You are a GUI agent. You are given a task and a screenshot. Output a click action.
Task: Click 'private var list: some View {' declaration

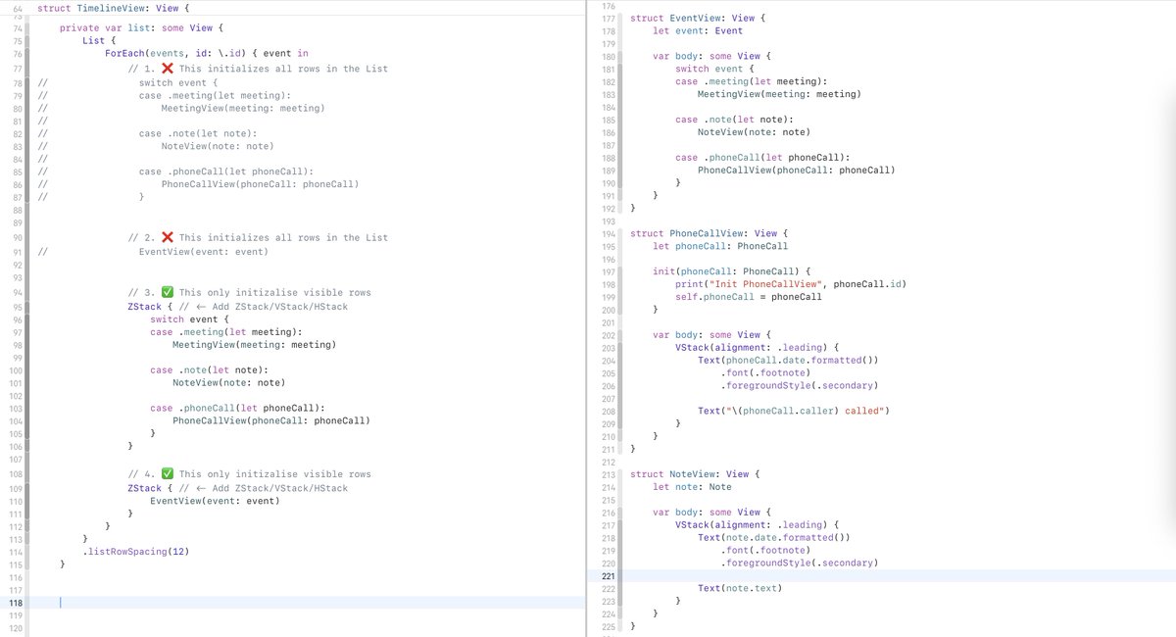[x=142, y=27]
